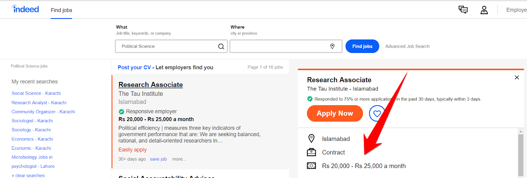Click the Apply Now button

coord(335,114)
